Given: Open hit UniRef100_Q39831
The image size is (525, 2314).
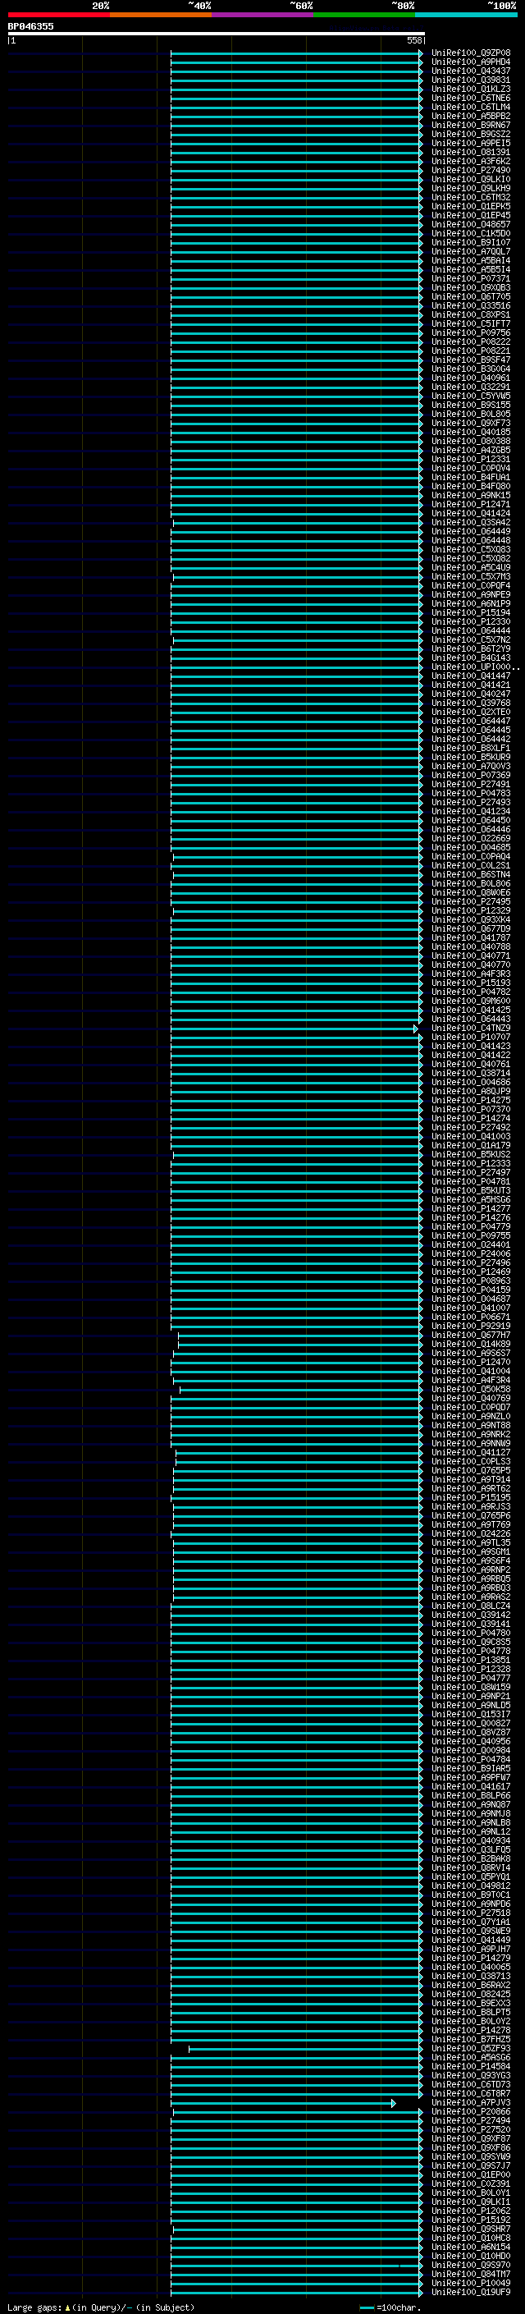Looking at the screenshot, I should [470, 80].
